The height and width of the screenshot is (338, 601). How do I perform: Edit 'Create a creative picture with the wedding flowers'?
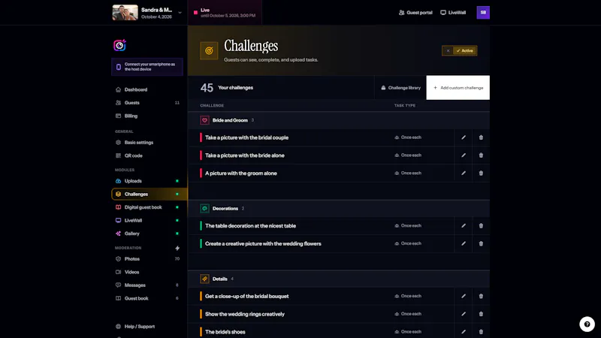tap(464, 243)
